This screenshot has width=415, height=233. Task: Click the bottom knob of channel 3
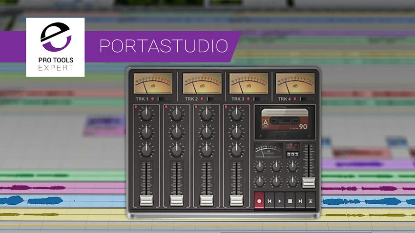click(207, 150)
